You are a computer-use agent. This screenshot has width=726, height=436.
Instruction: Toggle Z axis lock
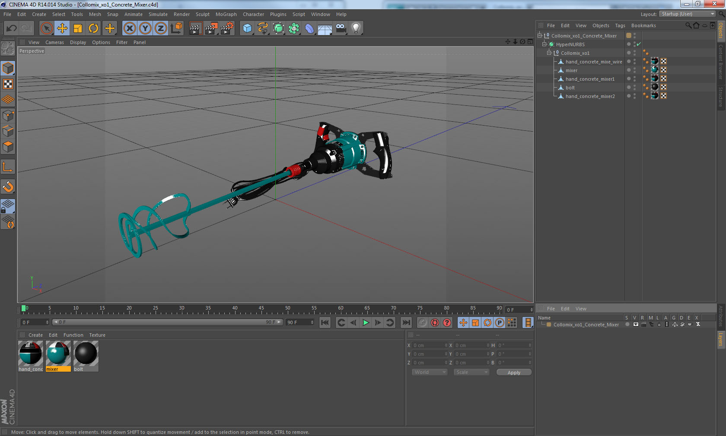[x=160, y=28]
